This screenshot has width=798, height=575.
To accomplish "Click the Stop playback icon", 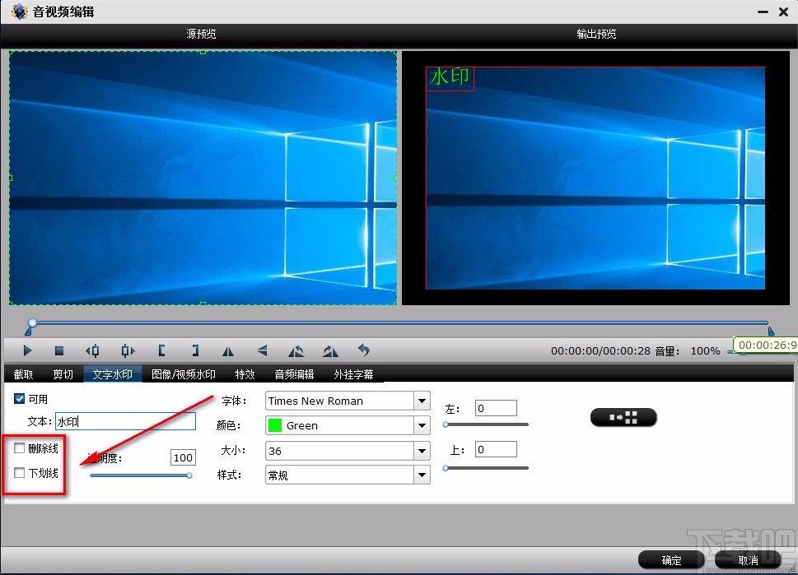I will [x=59, y=350].
